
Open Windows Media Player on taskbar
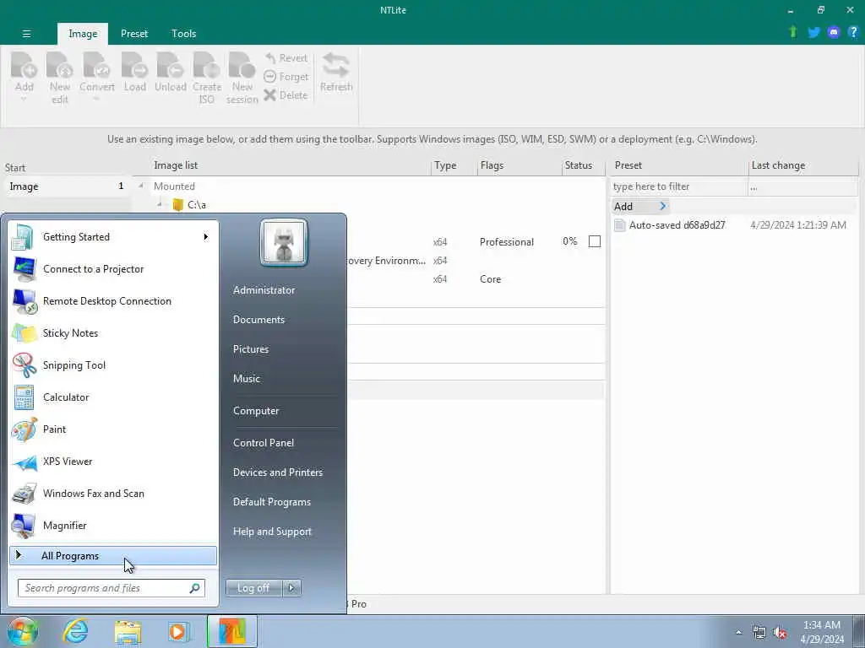(177, 632)
